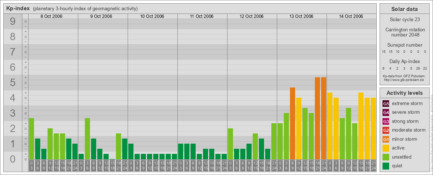Click the 8 Oct '0 3' time label
The height and width of the screenshot is (175, 433).
[31, 166]
